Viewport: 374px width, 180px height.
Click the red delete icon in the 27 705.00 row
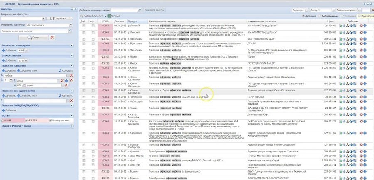(x=361, y=26)
